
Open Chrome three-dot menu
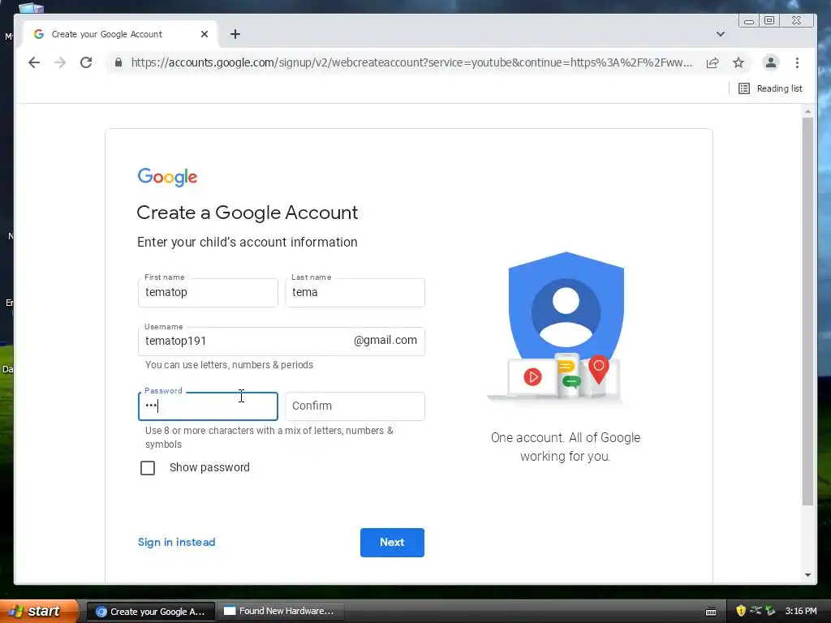797,62
